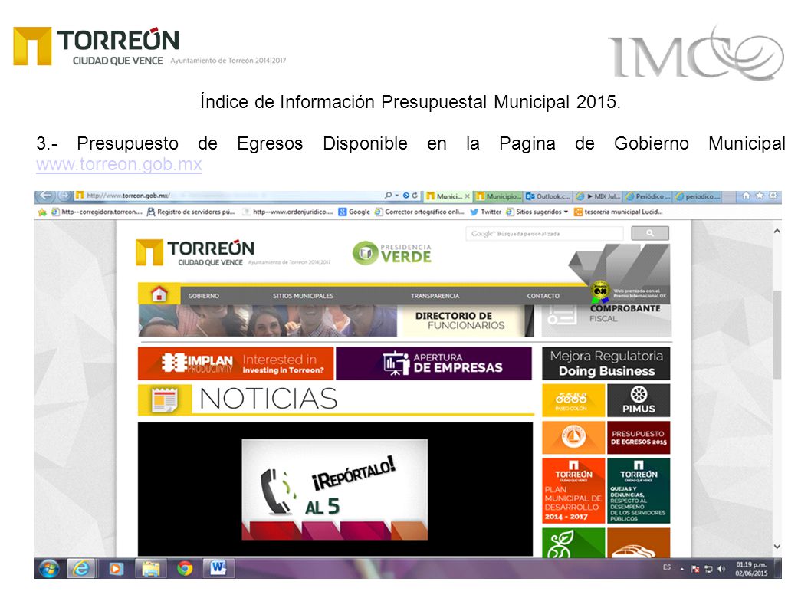Click the ¡Repórtalo! al 5 news image

[x=335, y=489]
